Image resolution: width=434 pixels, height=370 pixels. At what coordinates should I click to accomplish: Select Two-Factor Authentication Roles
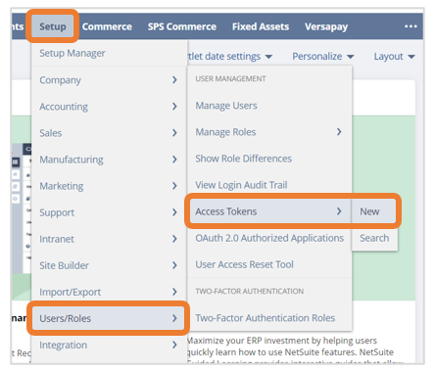pos(265,318)
